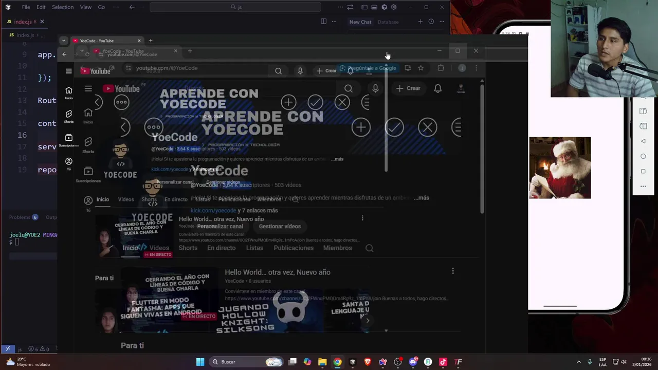
Task: Tap the emulator Home circle button
Action: [x=643, y=156]
